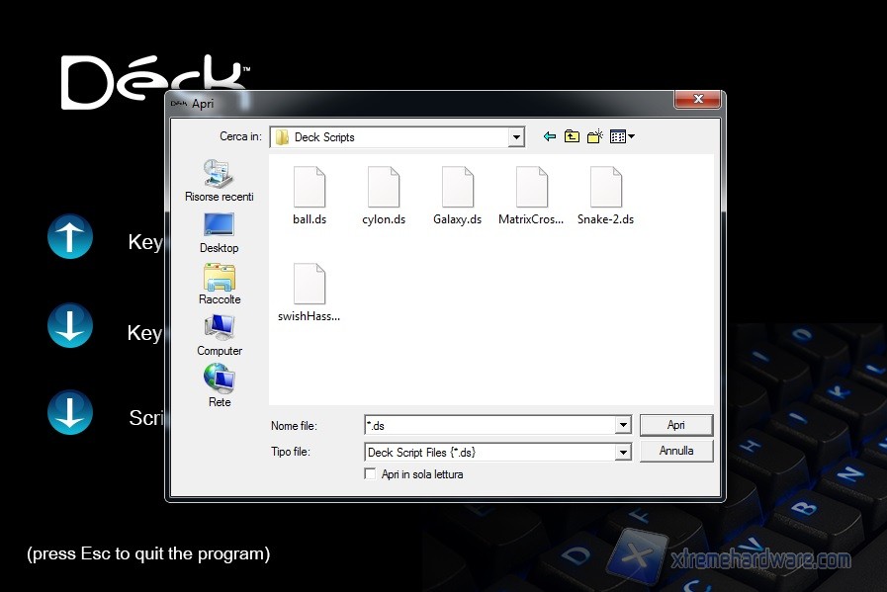Open Raccolte libraries shortcut
Image resolution: width=887 pixels, height=592 pixels.
[x=220, y=283]
